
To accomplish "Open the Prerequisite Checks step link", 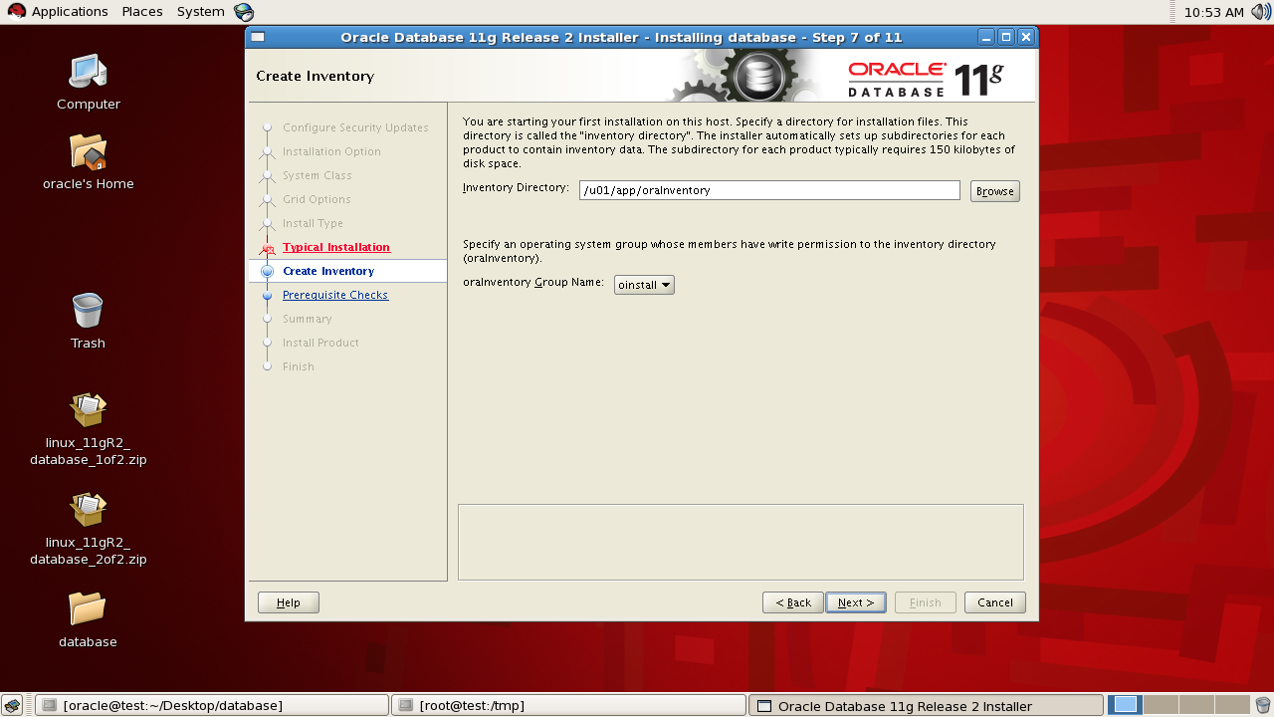I will pyautogui.click(x=335, y=295).
